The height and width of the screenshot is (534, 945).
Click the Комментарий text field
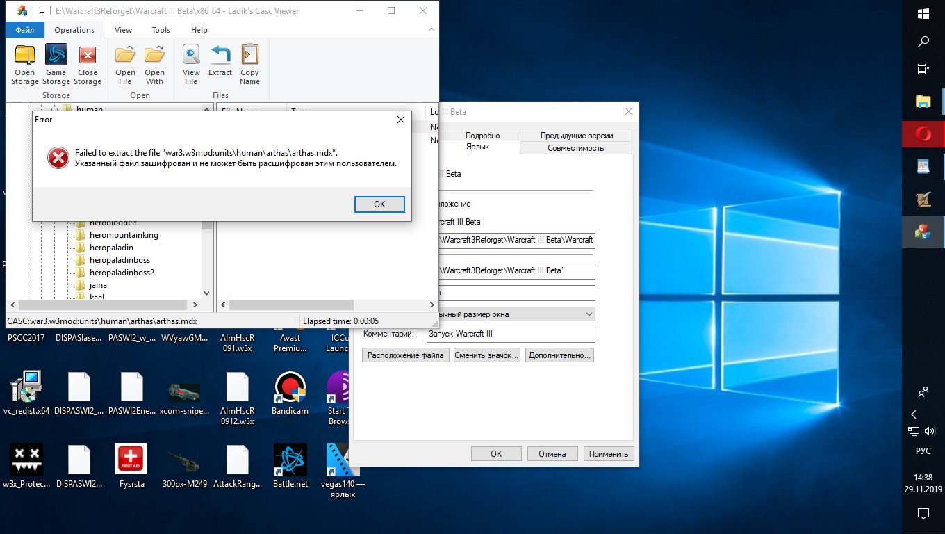coord(511,334)
